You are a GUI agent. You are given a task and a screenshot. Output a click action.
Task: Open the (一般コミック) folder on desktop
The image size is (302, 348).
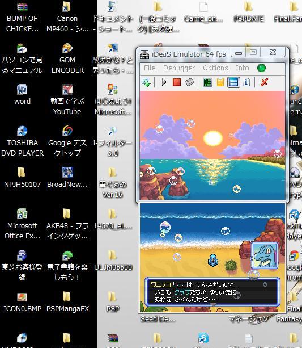158,17
